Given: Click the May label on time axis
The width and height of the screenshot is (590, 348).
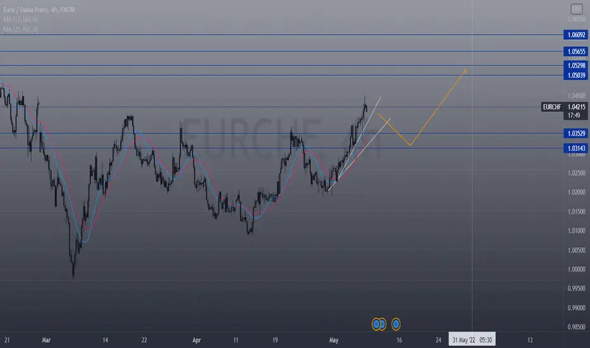Looking at the screenshot, I should point(334,340).
